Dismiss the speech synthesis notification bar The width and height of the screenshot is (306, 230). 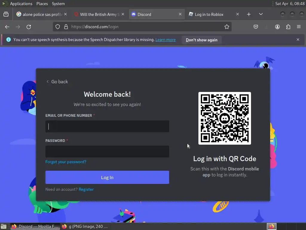[x=298, y=40]
